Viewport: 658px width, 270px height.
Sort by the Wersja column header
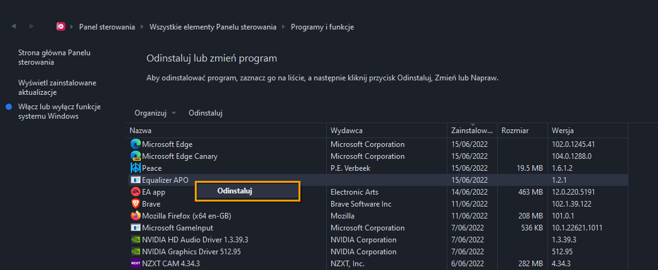tap(588, 131)
